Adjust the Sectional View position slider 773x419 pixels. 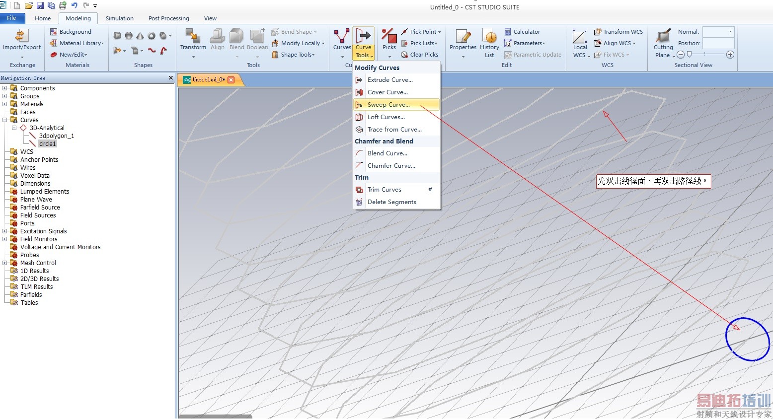[689, 55]
